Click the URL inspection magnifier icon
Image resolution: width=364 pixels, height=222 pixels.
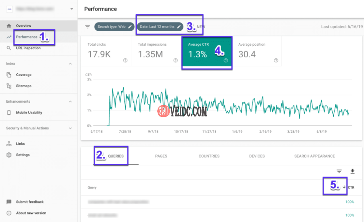coord(9,48)
